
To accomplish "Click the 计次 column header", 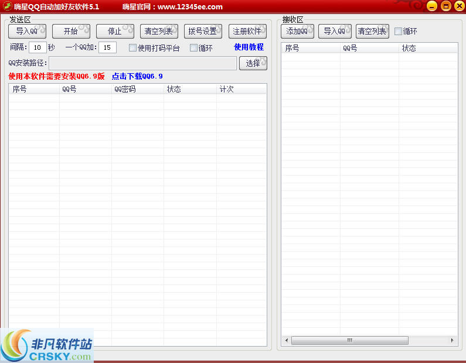I will coord(241,89).
